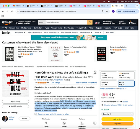Click the Buy Now button

point(118,124)
